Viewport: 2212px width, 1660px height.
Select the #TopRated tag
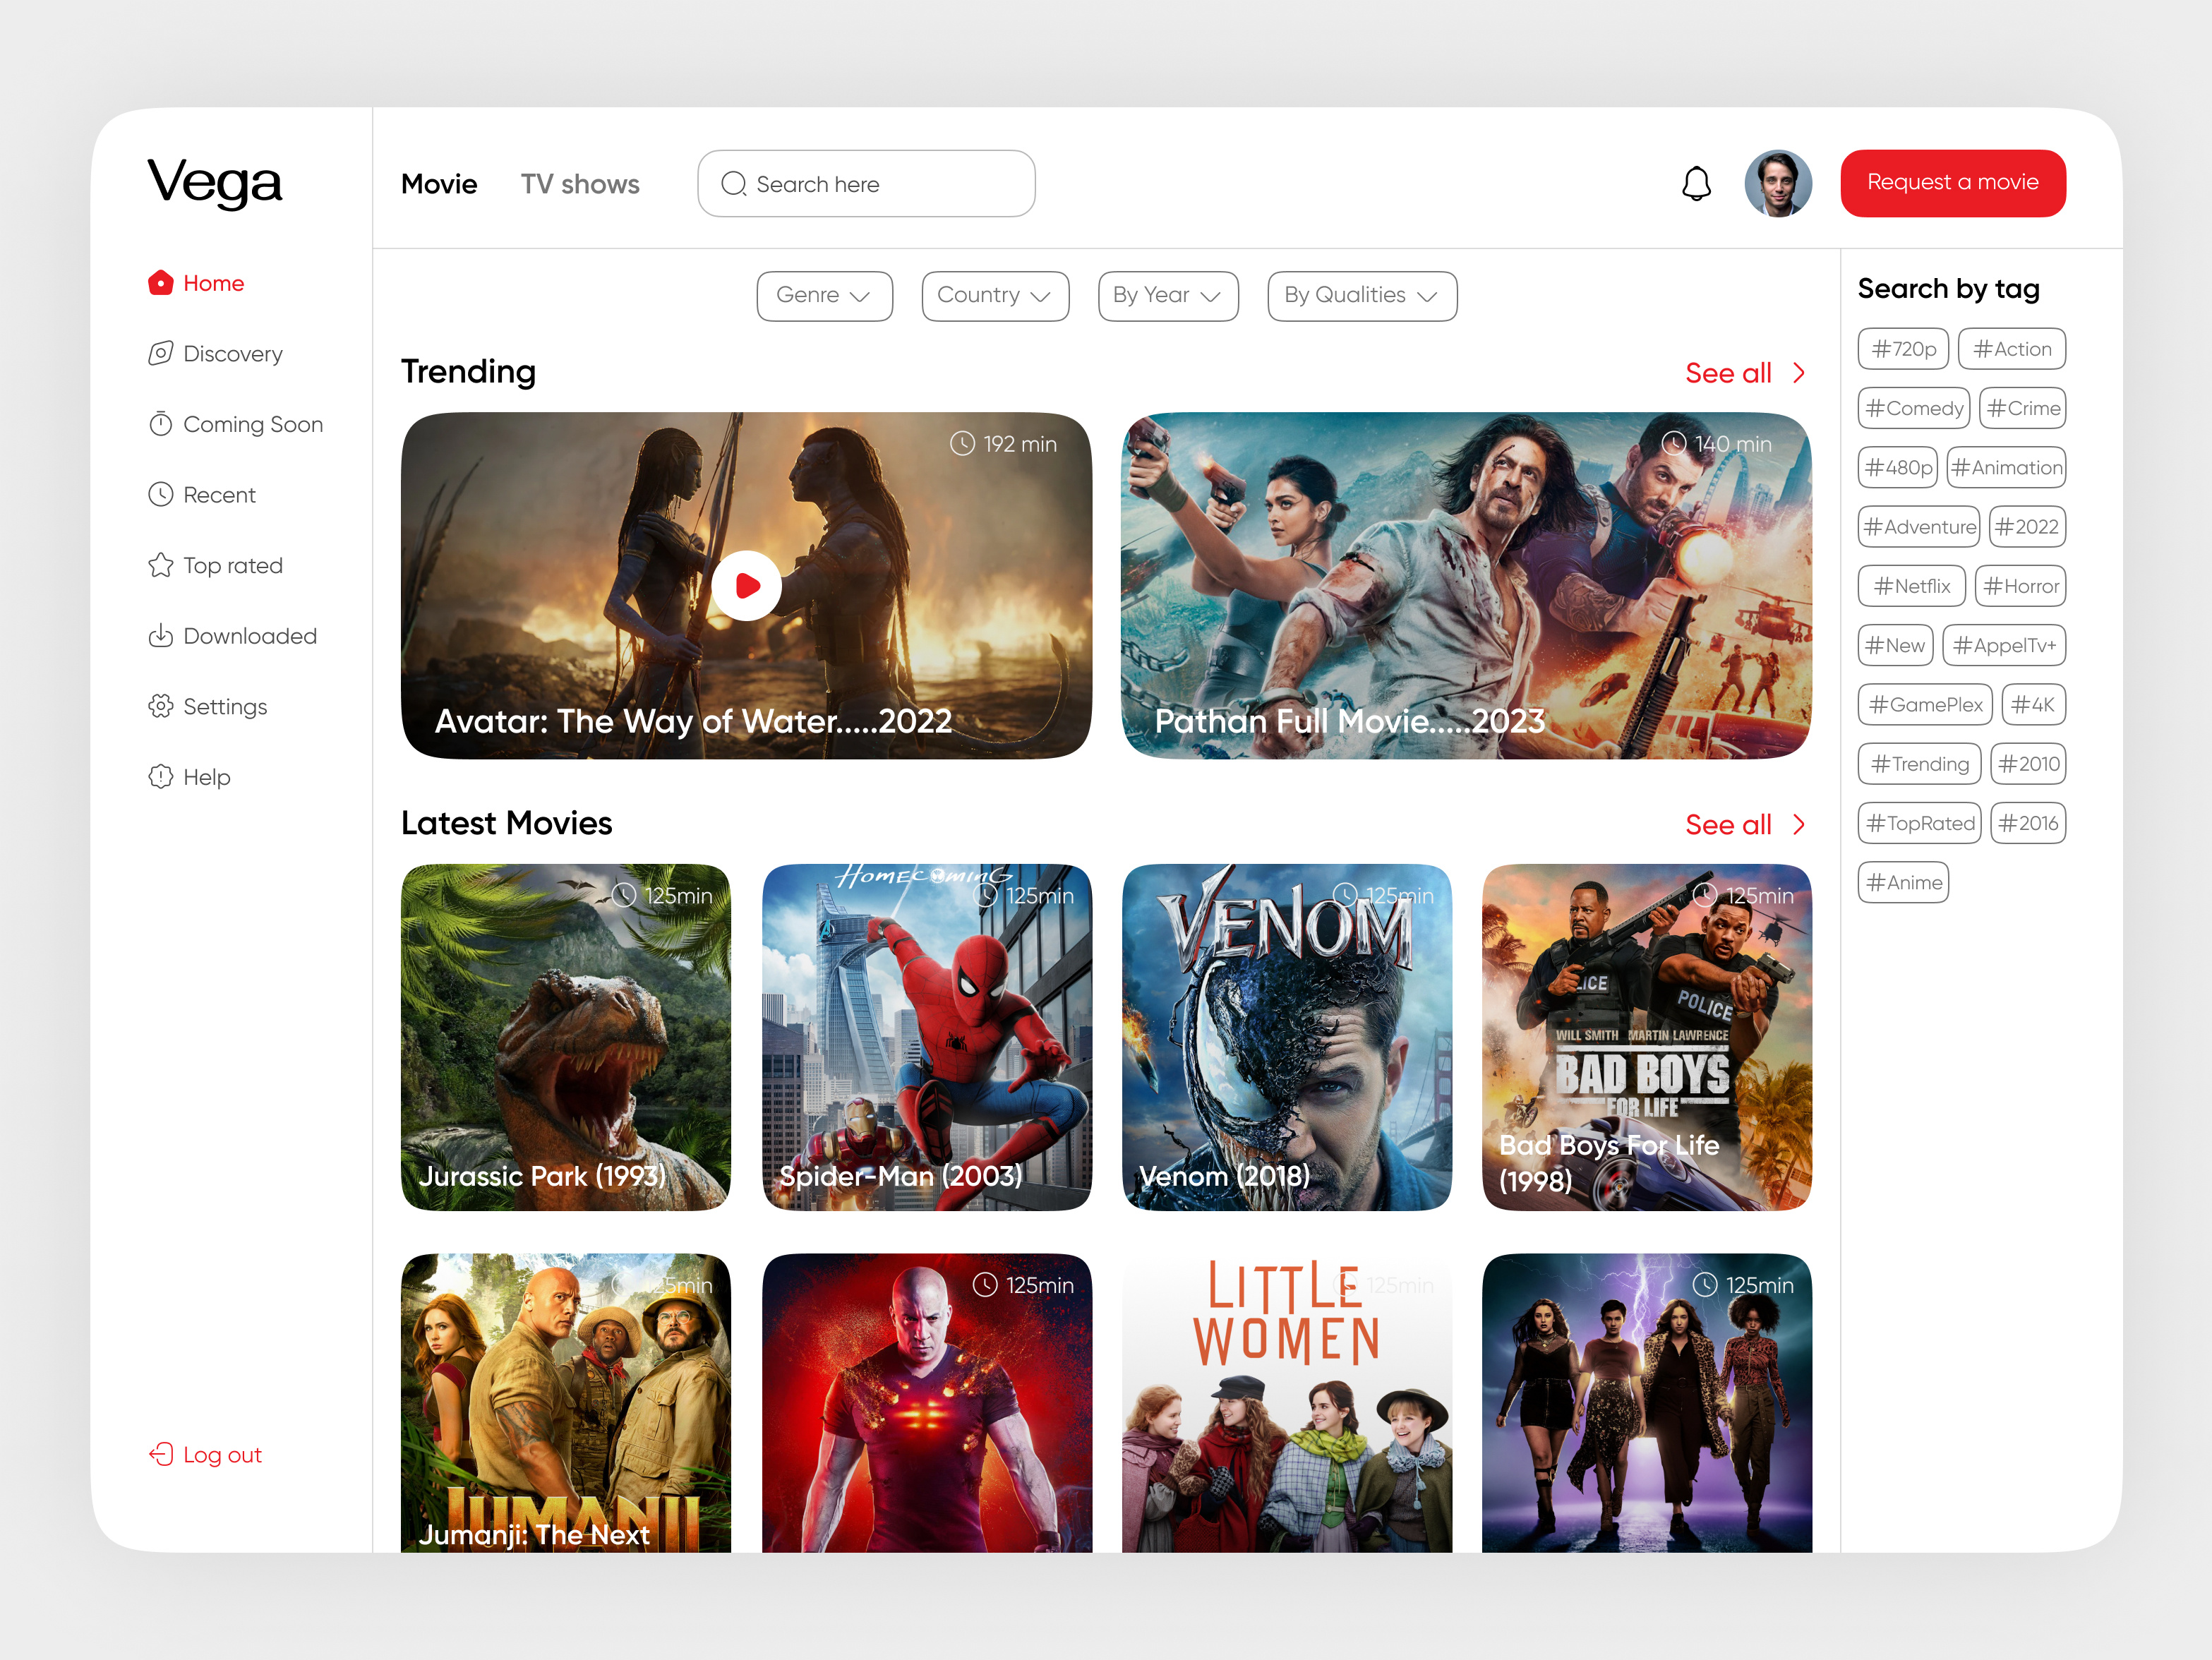(1920, 823)
